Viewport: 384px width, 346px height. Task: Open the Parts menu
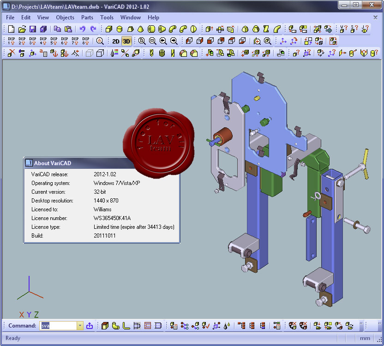[x=87, y=18]
